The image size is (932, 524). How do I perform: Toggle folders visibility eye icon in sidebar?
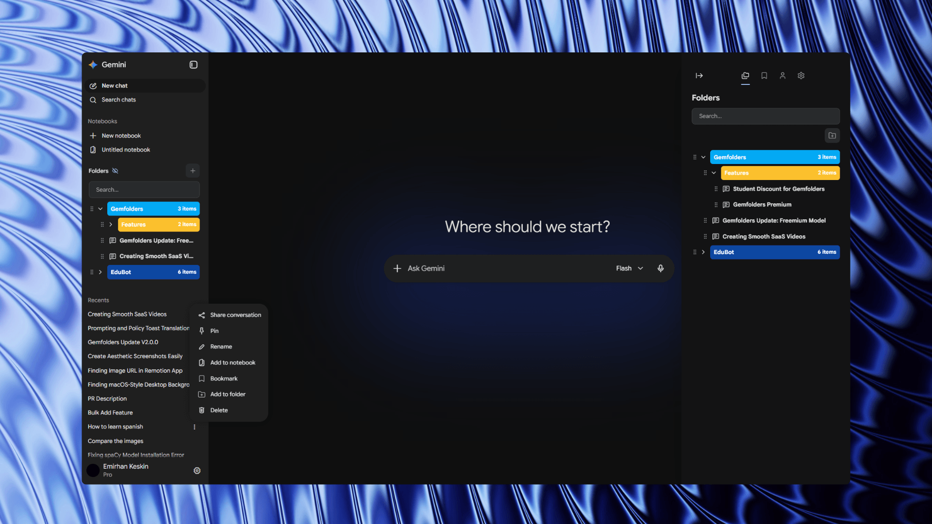(x=115, y=171)
